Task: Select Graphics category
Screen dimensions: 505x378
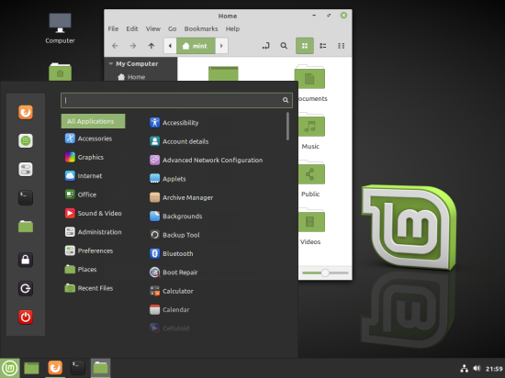Action: (84, 157)
